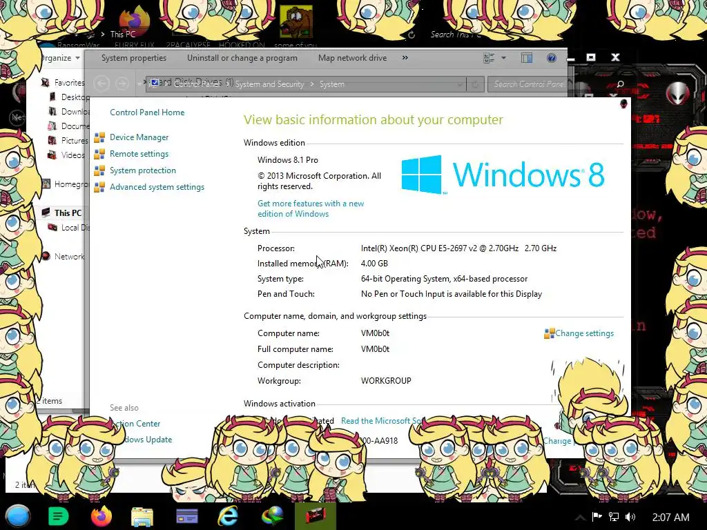Click the Alienware head icon in red window
This screenshot has height=530, width=707.
pos(678,94)
